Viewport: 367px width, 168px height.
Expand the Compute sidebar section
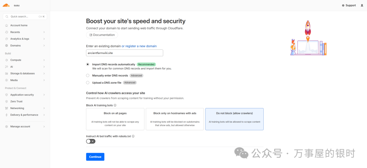tap(44, 60)
